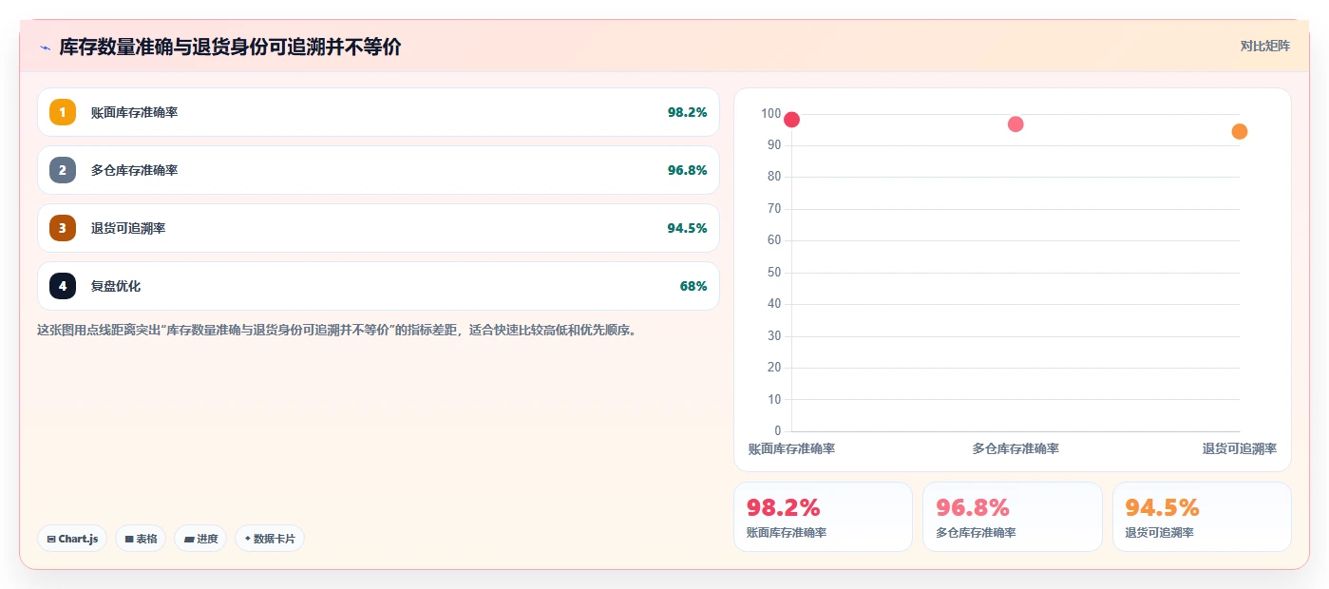
Task: Click the orange data point on the chart
Action: [1240, 131]
